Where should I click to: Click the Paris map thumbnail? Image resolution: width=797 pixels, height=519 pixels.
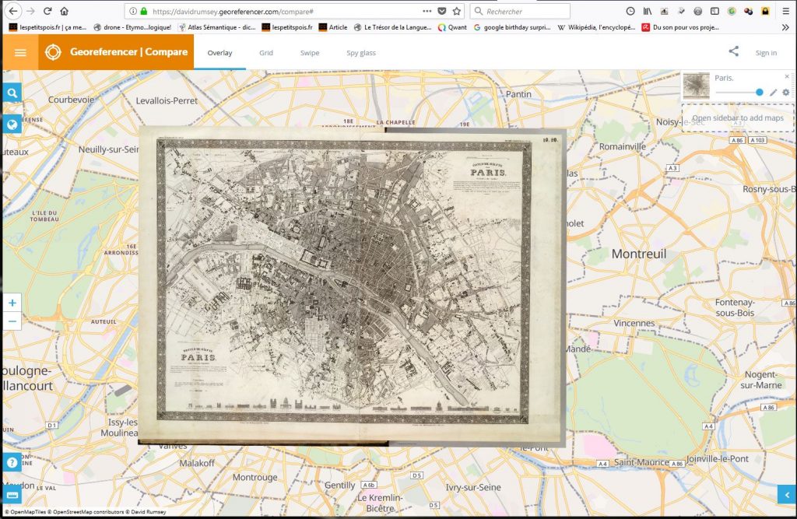pyautogui.click(x=697, y=86)
